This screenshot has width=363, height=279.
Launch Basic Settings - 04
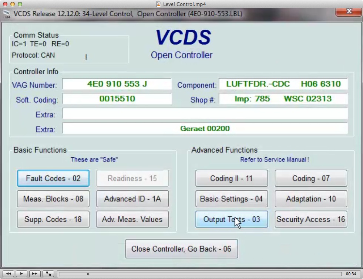232,199
